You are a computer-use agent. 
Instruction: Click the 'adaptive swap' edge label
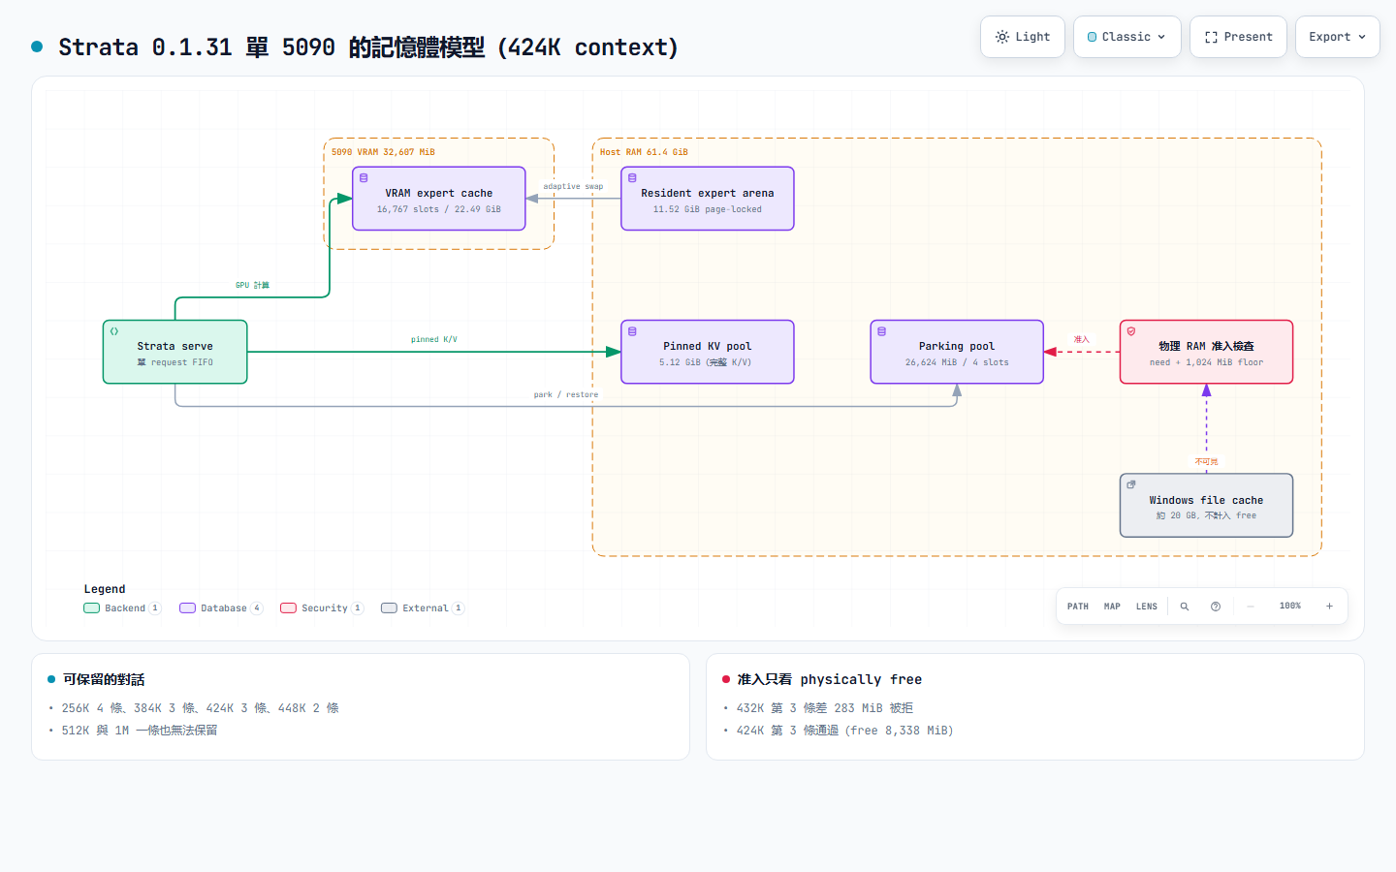click(x=573, y=186)
